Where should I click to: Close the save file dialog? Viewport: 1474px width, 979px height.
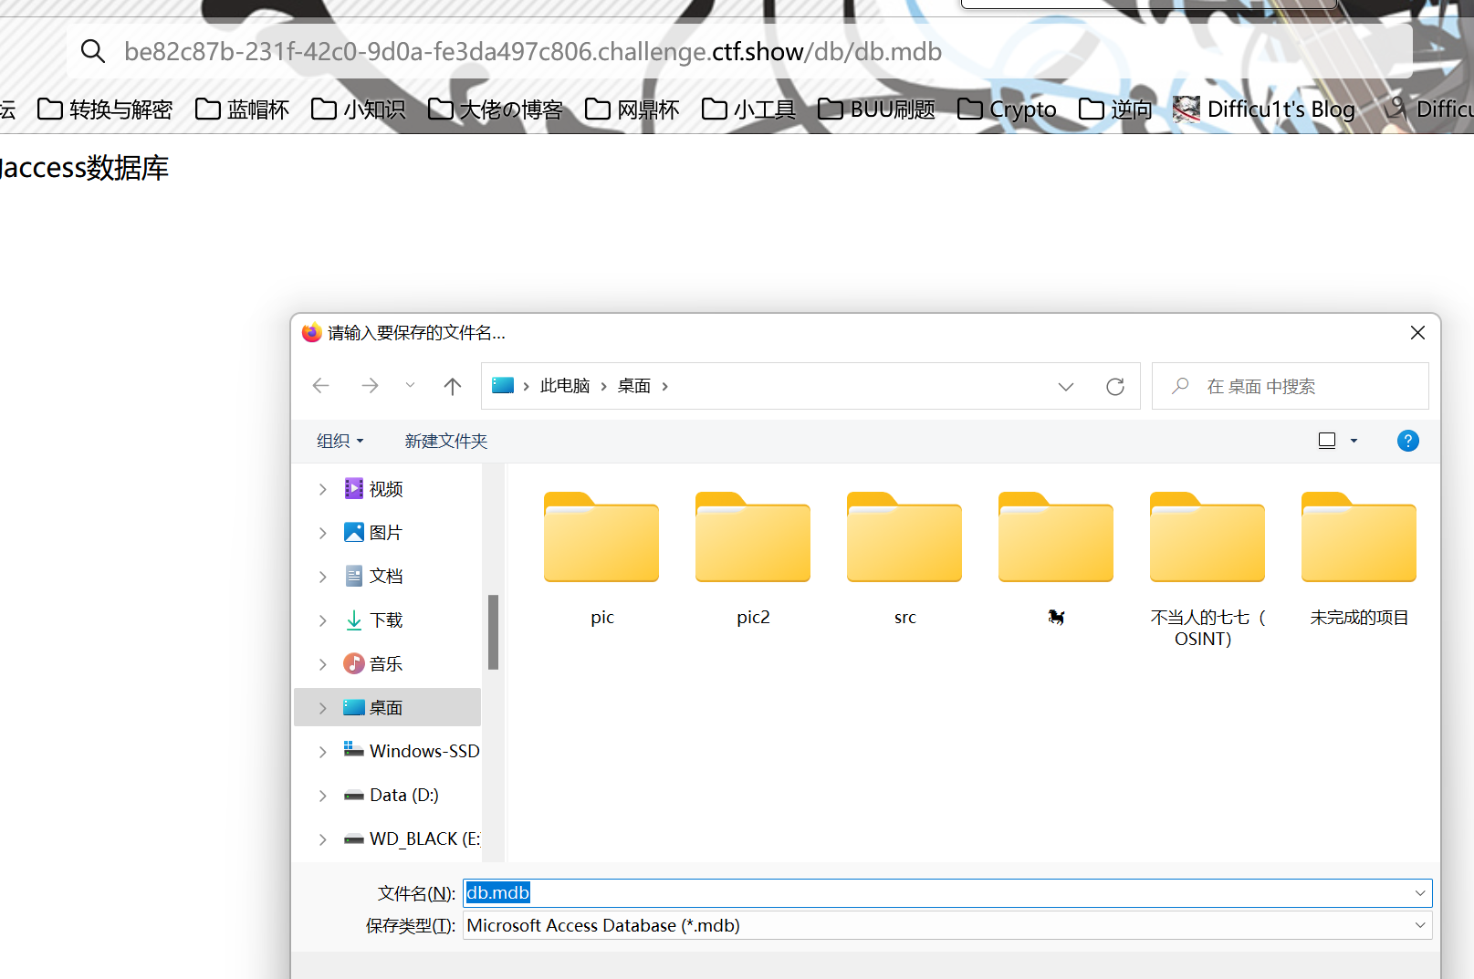tap(1417, 333)
